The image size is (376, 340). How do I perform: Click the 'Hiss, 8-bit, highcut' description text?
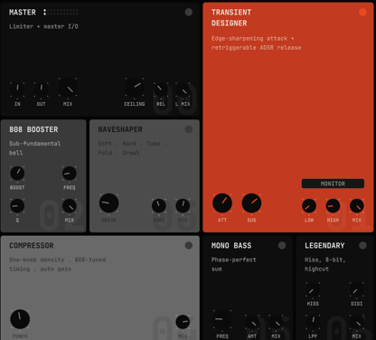[x=324, y=264]
